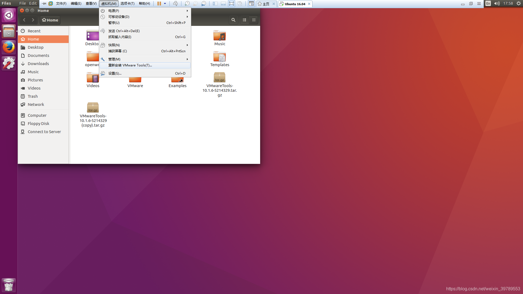The width and height of the screenshot is (523, 294).
Task: Switch to the Ubuntu 16.04 tab
Action: tap(293, 4)
